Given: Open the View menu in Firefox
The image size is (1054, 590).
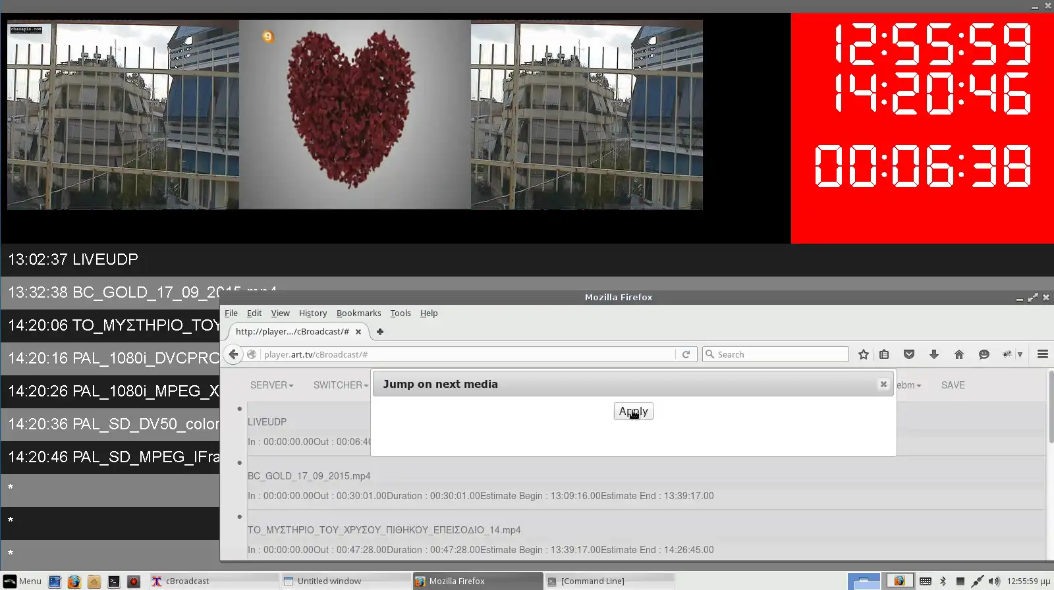Looking at the screenshot, I should pos(280,313).
